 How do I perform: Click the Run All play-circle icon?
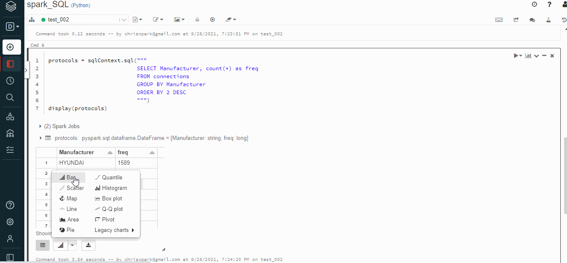click(x=212, y=20)
